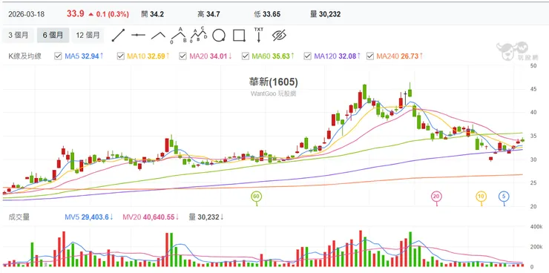Select the angle line drawing tool
This screenshot has width=549, height=273.
158,36
